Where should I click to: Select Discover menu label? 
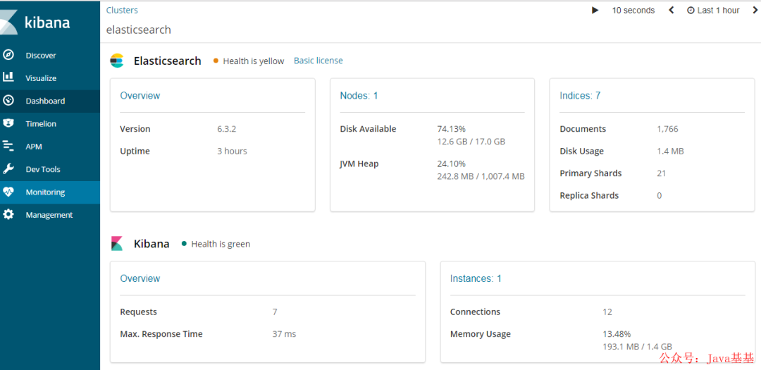(41, 56)
